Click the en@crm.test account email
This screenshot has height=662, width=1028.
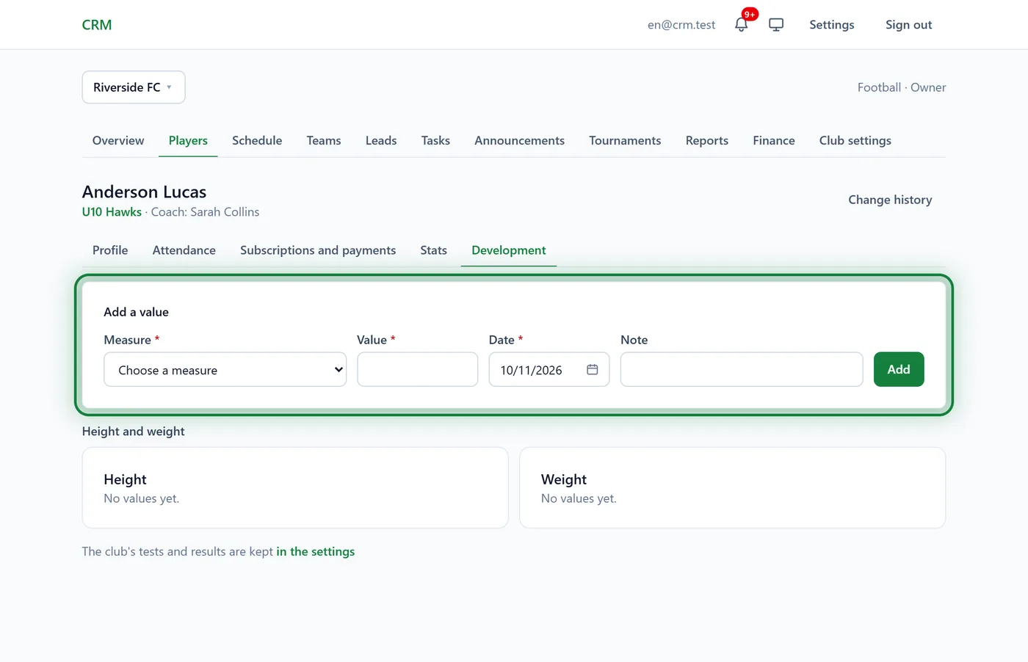click(x=681, y=25)
